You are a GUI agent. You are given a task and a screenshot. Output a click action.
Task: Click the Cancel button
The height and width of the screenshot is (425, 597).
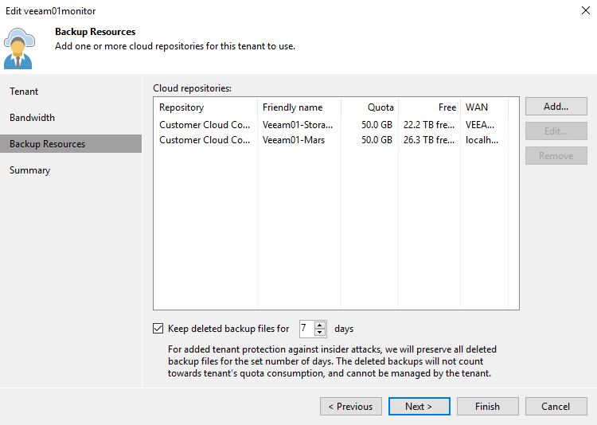click(x=556, y=407)
